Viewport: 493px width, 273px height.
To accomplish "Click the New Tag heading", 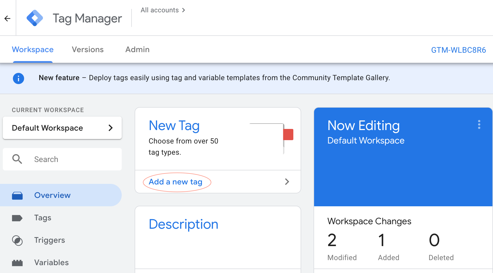I will click(174, 126).
